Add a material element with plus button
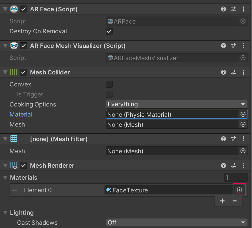This screenshot has height=228, width=252. 222,201
